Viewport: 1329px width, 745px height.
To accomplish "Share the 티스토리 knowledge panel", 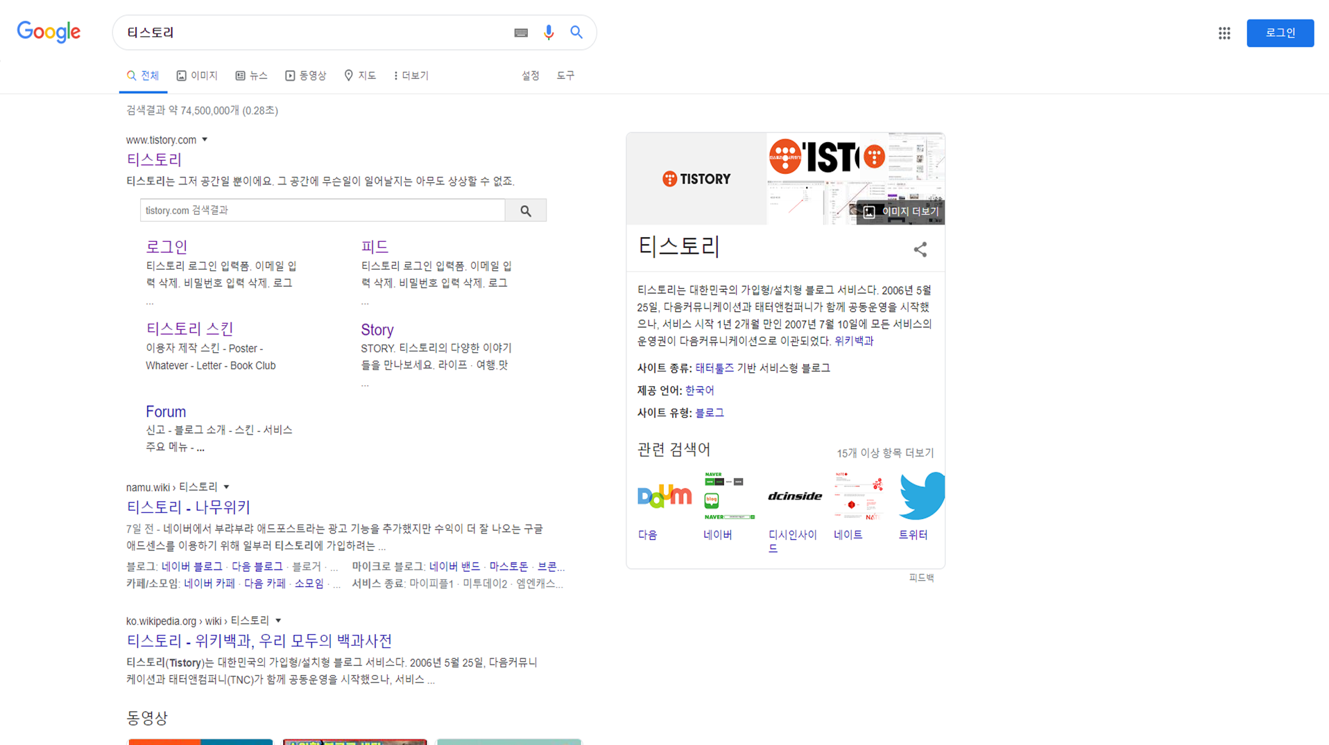I will [920, 249].
